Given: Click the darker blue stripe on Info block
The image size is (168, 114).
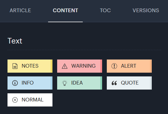Looking at the screenshot, I should pyautogui.click(x=52, y=83).
